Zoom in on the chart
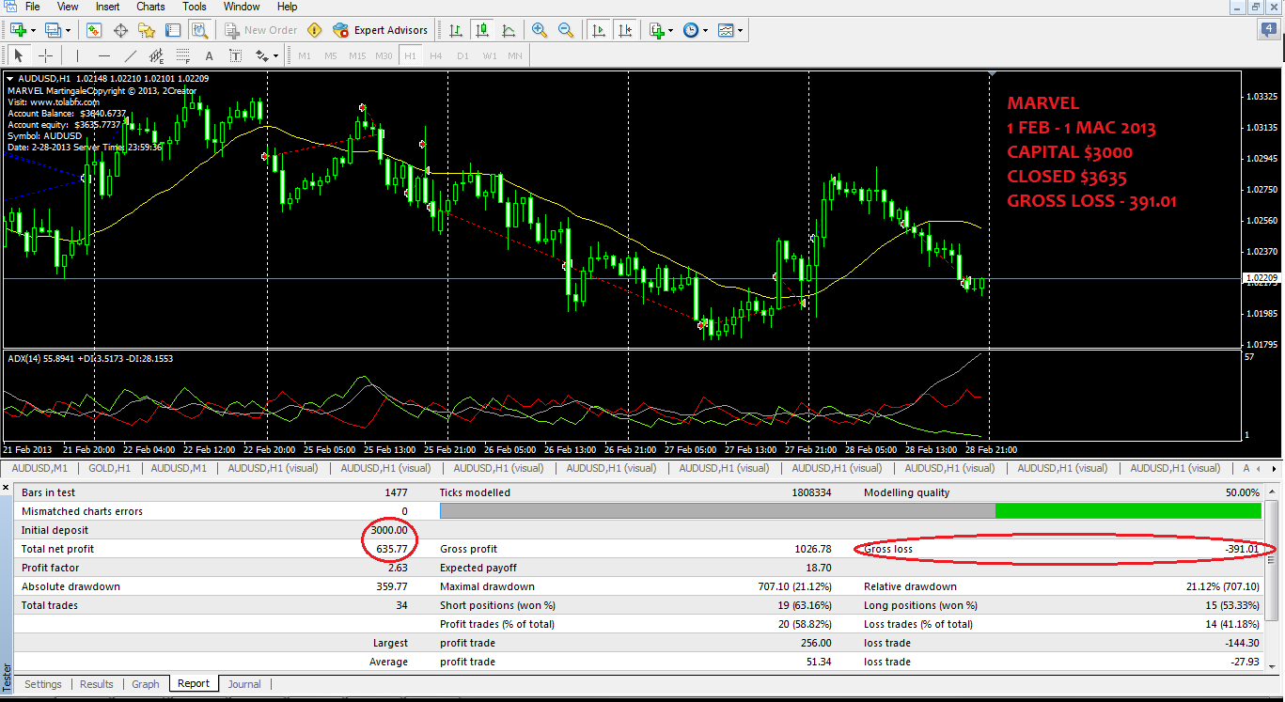Screen dimensions: 1285x702 (540, 30)
